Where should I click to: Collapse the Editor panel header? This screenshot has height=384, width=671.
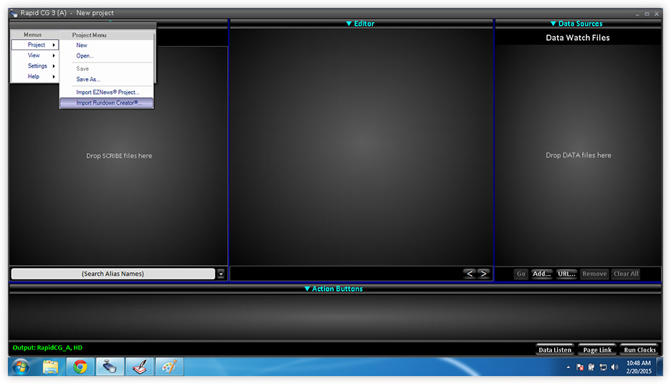point(360,24)
